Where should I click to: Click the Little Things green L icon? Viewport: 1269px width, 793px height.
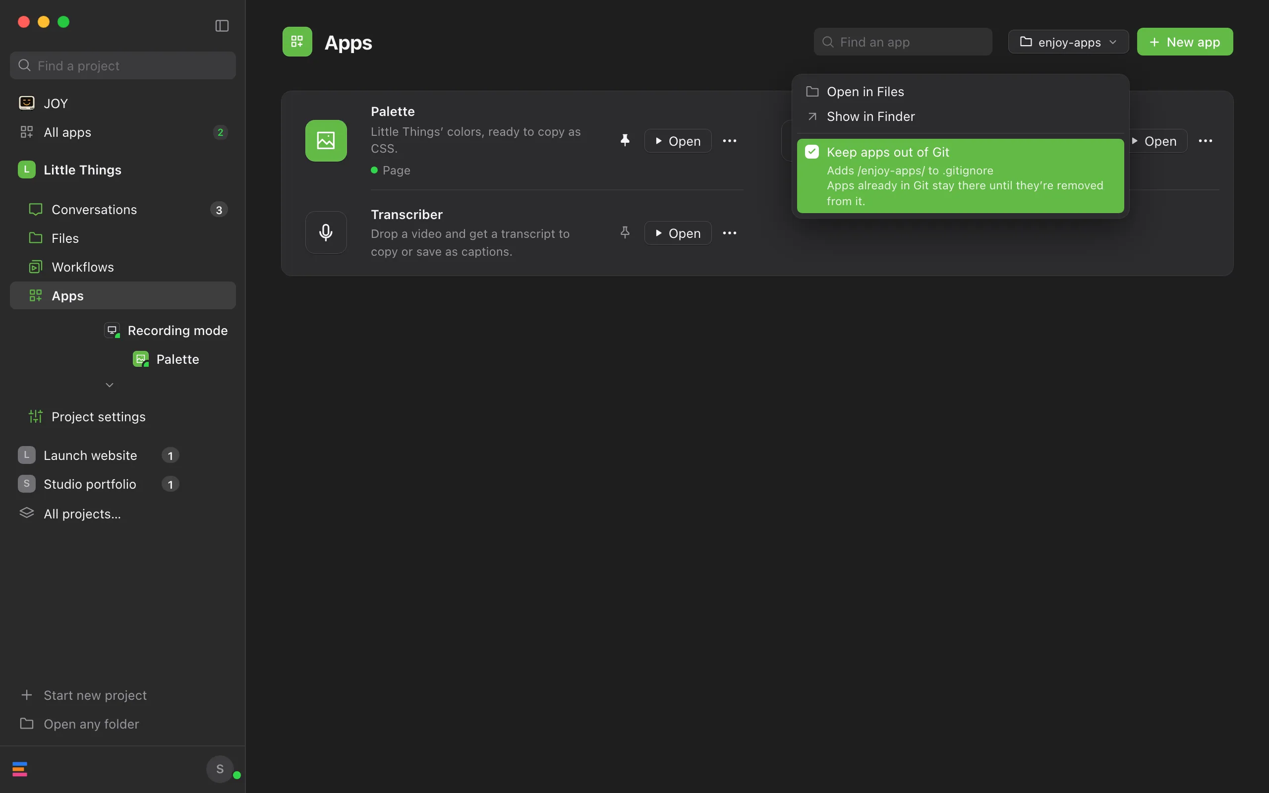click(x=27, y=170)
